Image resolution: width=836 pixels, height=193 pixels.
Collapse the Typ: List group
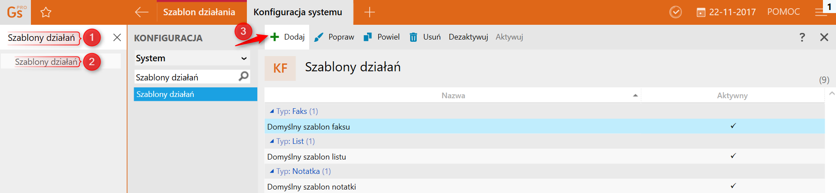point(272,141)
